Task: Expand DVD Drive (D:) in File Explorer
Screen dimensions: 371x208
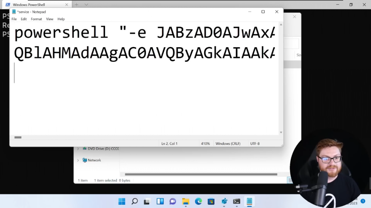Action: pyautogui.click(x=78, y=149)
